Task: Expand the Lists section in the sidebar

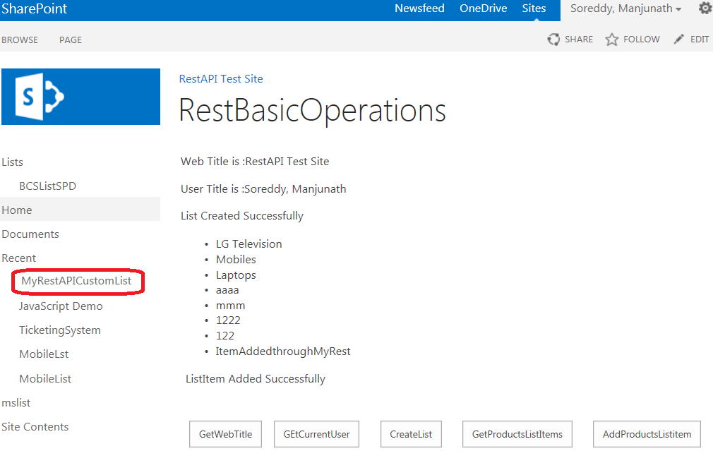Action: pyautogui.click(x=12, y=162)
